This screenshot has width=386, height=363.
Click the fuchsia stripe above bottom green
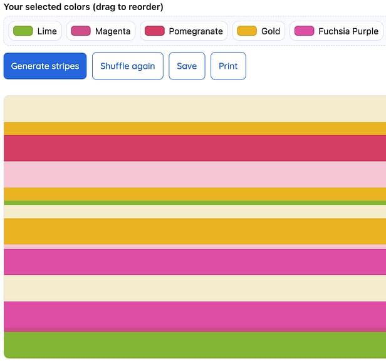pos(195,315)
